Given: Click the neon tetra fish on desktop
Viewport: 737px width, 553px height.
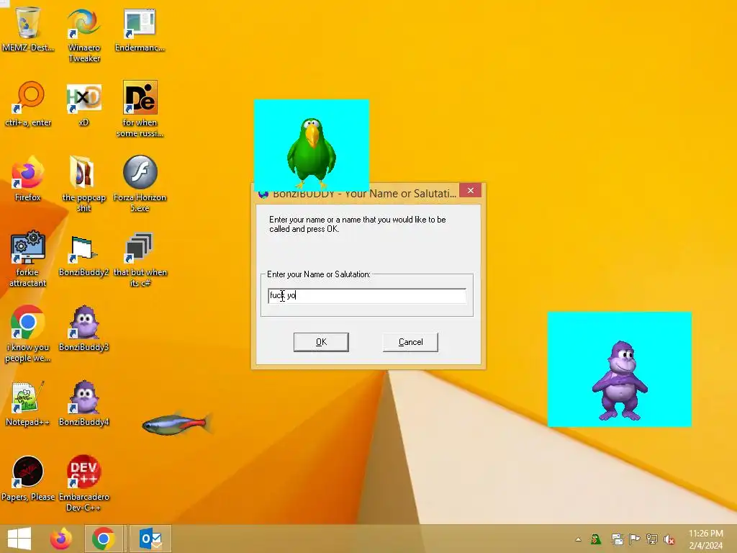Looking at the screenshot, I should point(176,423).
